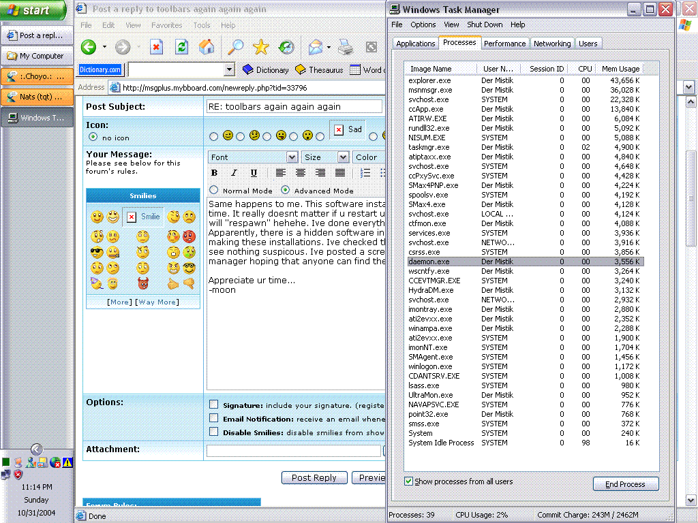This screenshot has height=523, width=698.
Task: Expand the Font dropdown in editor
Action: click(292, 157)
